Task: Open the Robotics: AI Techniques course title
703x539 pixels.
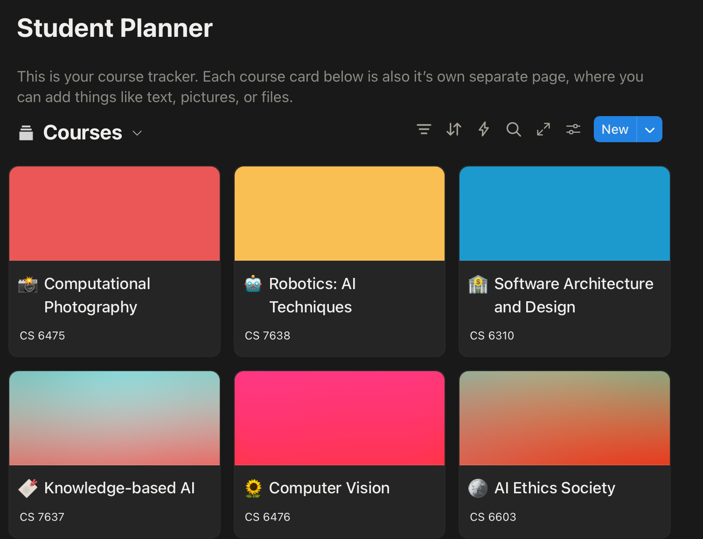Action: pos(313,295)
